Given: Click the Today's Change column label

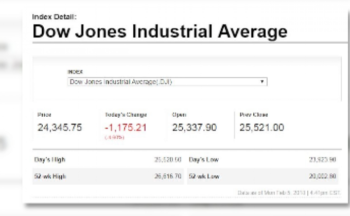Looking at the screenshot, I should pos(126,115).
